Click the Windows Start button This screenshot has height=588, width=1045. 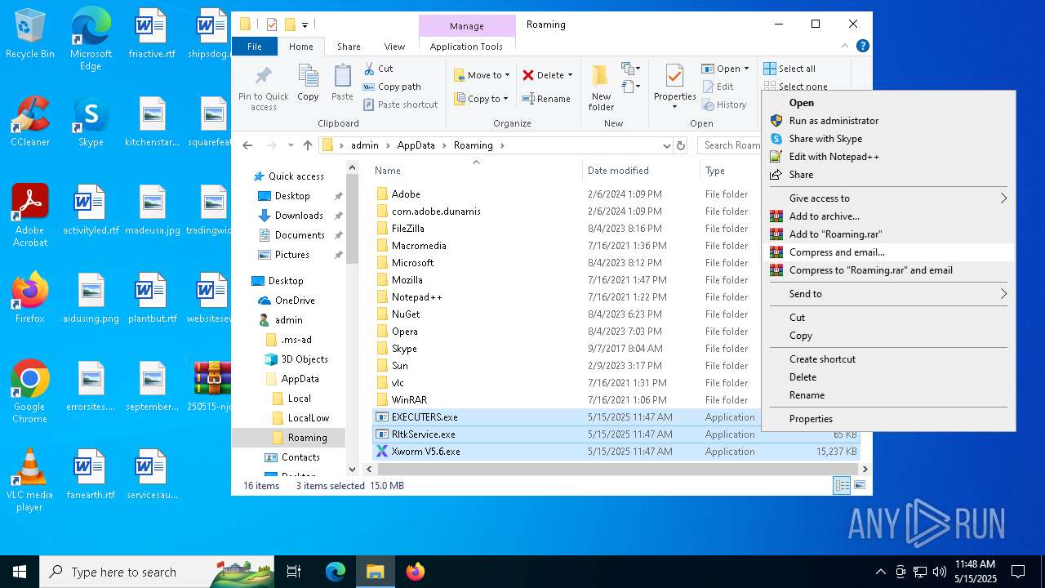[x=19, y=572]
